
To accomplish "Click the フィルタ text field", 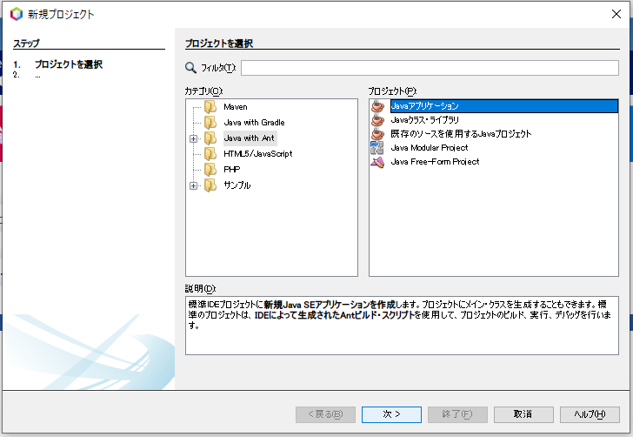I will [x=430, y=68].
